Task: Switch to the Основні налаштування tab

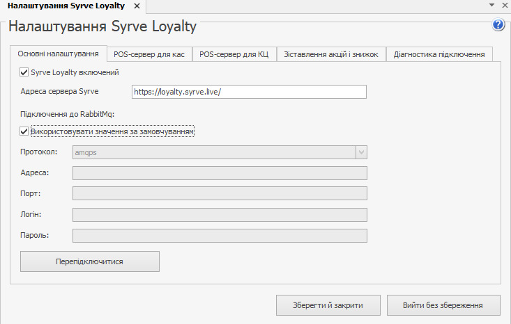Action: pos(58,54)
